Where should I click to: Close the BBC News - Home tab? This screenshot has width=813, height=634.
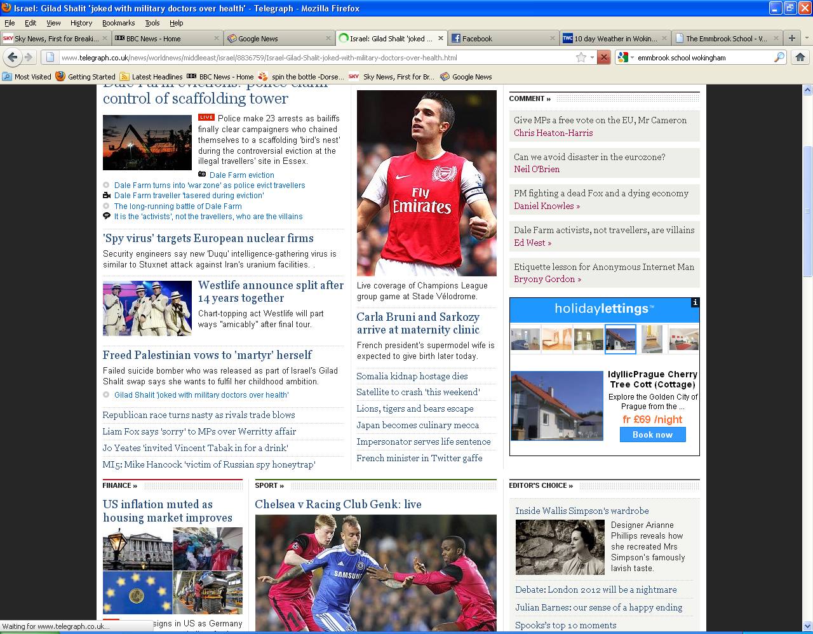click(x=217, y=38)
